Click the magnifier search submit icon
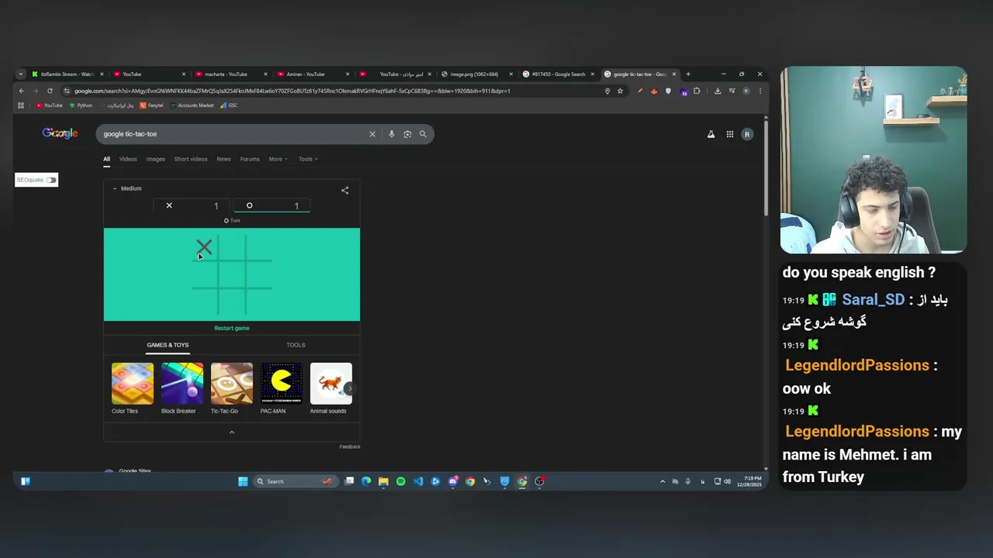This screenshot has height=558, width=993. coord(423,134)
